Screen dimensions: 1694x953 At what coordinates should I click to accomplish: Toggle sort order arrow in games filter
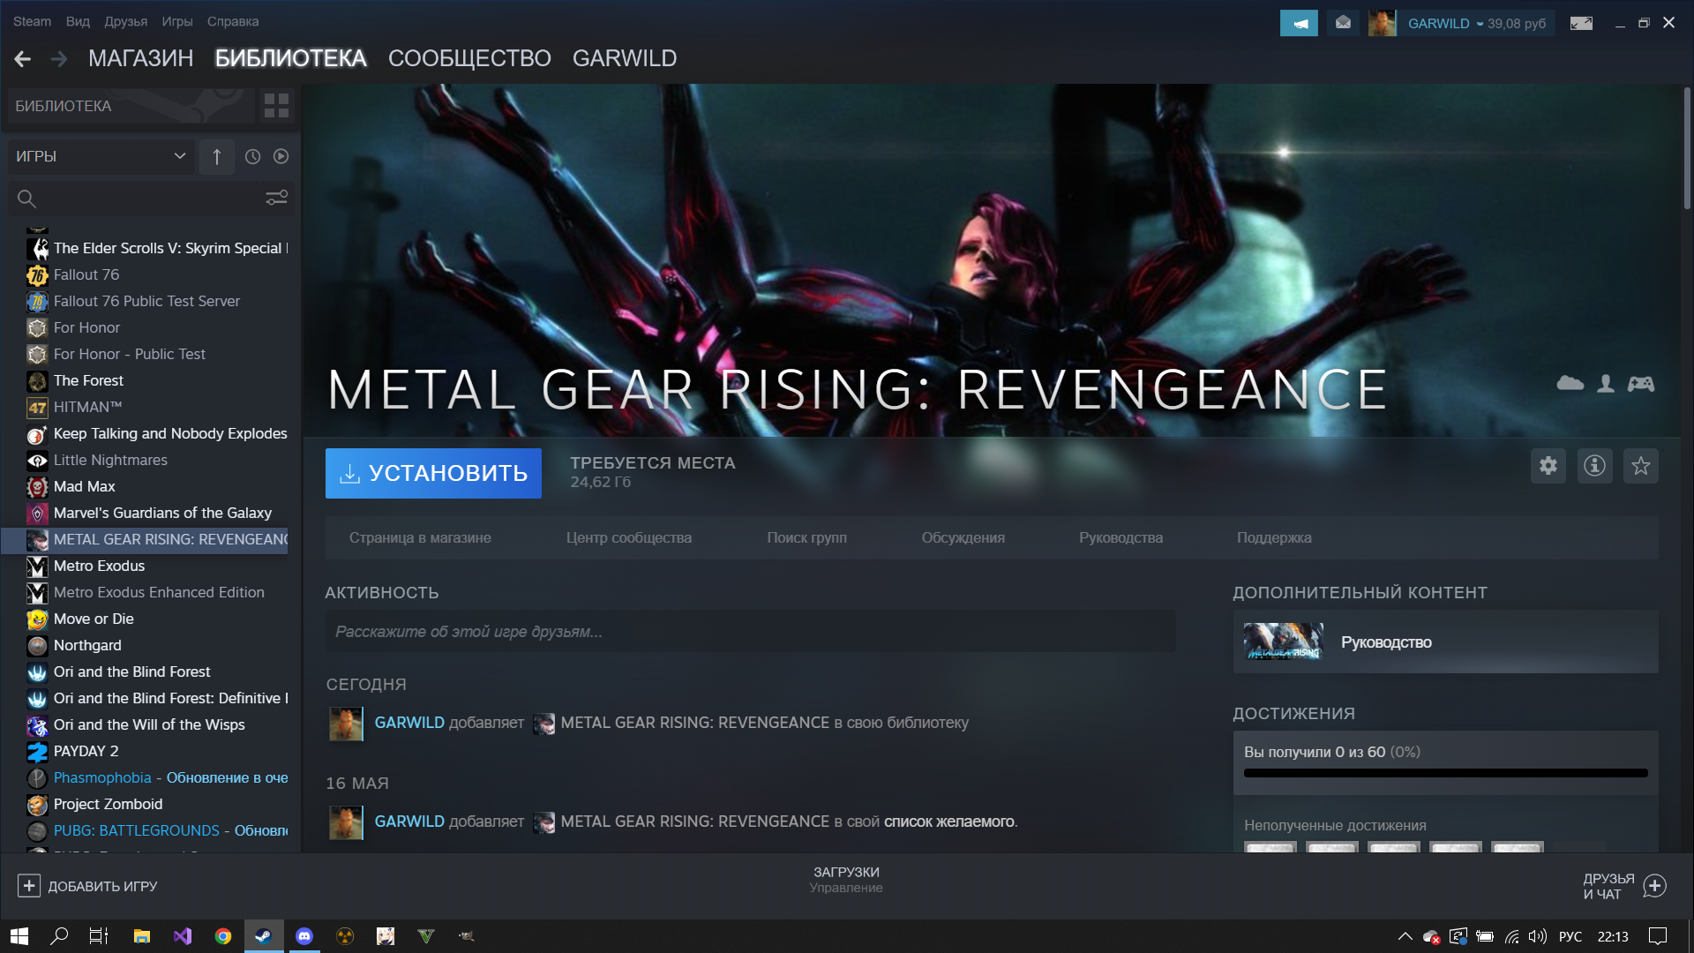[216, 156]
